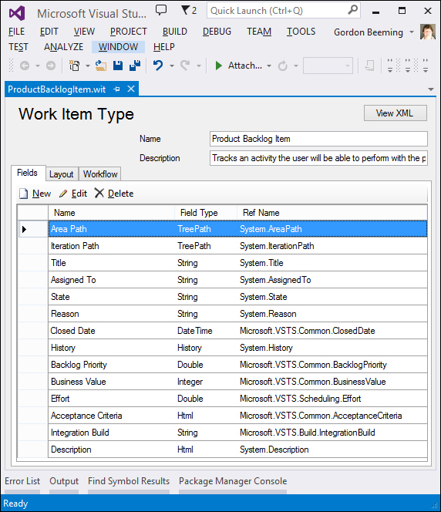Open the Gordon Beeming account dropdown
The image size is (441, 512).
point(412,32)
